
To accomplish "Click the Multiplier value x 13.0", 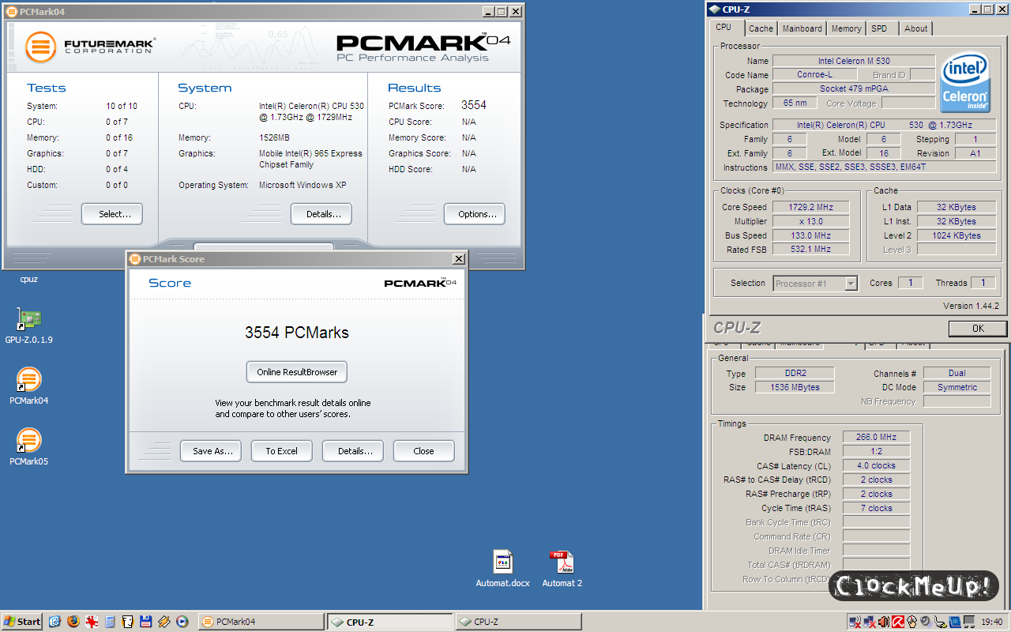I will [x=810, y=221].
